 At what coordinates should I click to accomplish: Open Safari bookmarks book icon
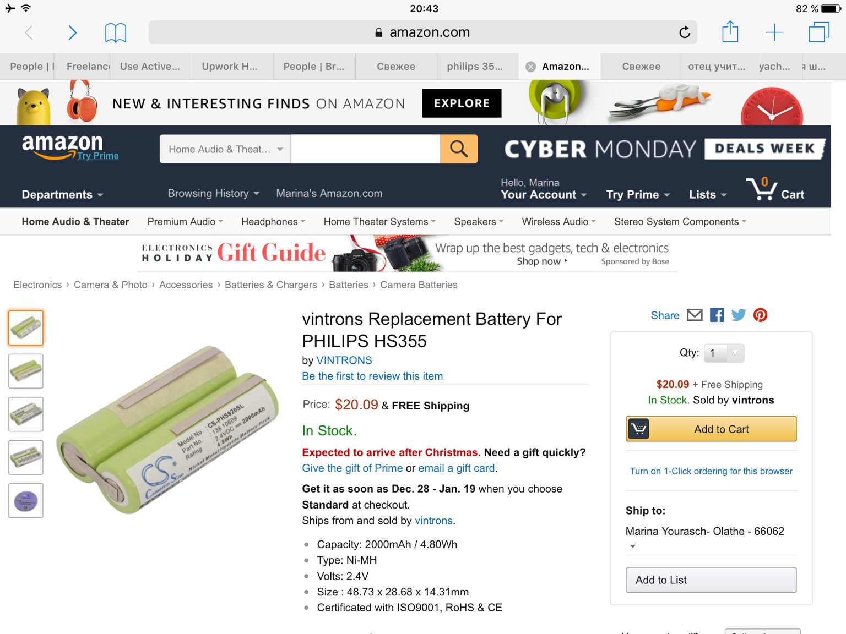point(116,33)
